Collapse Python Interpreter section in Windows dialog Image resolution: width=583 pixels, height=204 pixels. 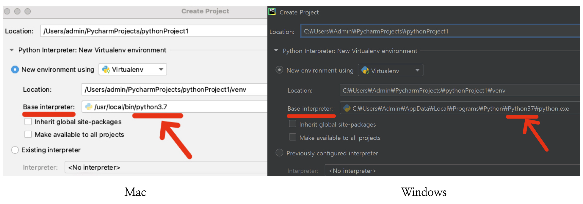point(276,50)
